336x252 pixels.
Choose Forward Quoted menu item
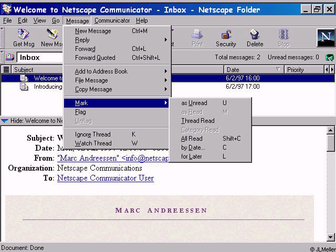point(117,58)
